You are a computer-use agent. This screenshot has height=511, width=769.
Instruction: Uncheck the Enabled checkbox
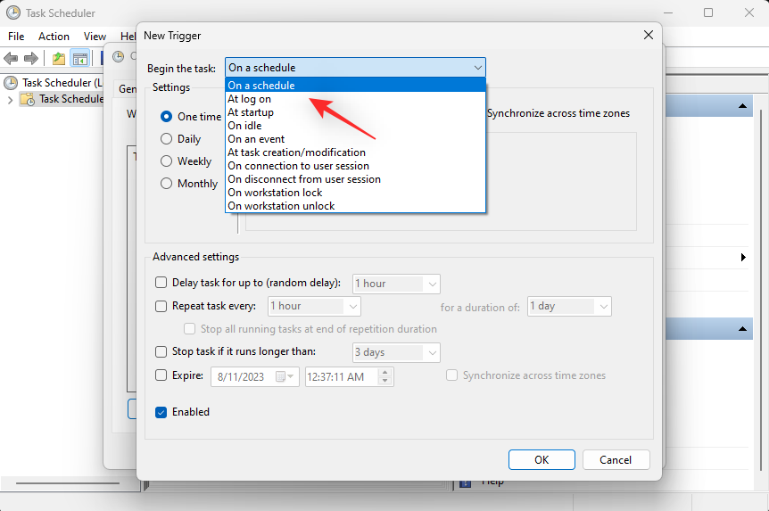tap(161, 412)
